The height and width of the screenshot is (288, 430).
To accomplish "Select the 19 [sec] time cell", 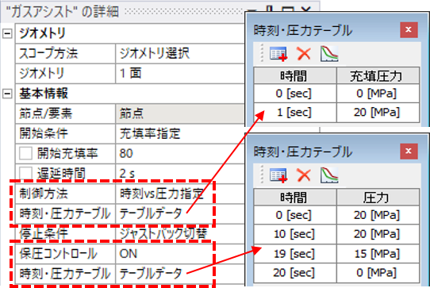I will pos(295,254).
